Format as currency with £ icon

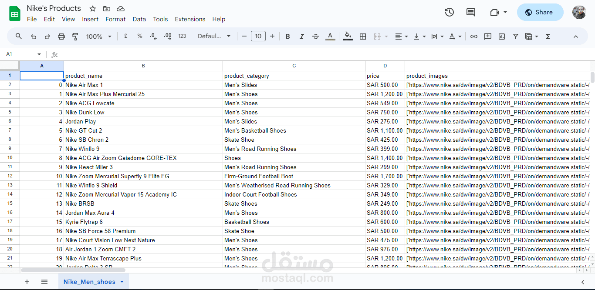(x=126, y=37)
